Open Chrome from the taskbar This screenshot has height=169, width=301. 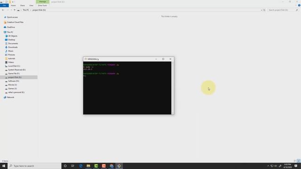[111, 166]
